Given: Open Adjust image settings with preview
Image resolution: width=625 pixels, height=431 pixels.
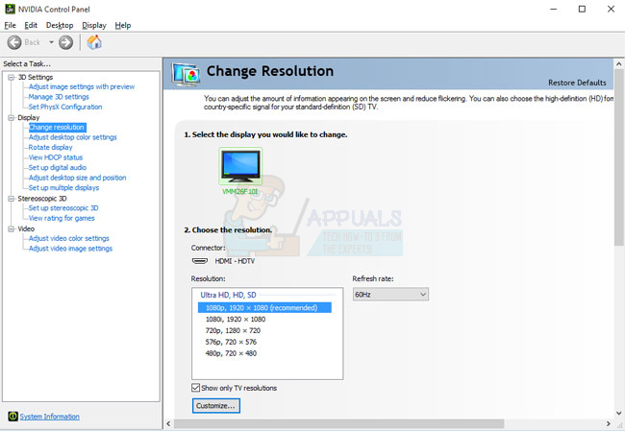Looking at the screenshot, I should [x=82, y=86].
